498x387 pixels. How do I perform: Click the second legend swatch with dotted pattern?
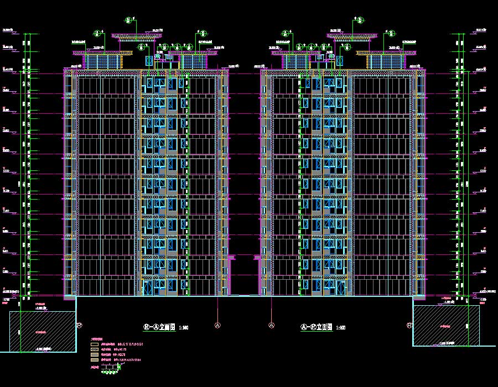95,349
